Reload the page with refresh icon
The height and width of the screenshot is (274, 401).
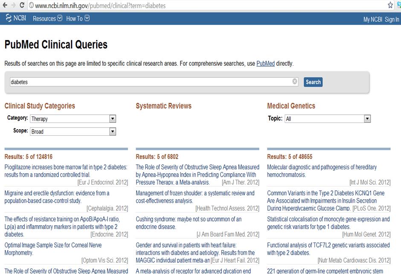click(22, 5)
